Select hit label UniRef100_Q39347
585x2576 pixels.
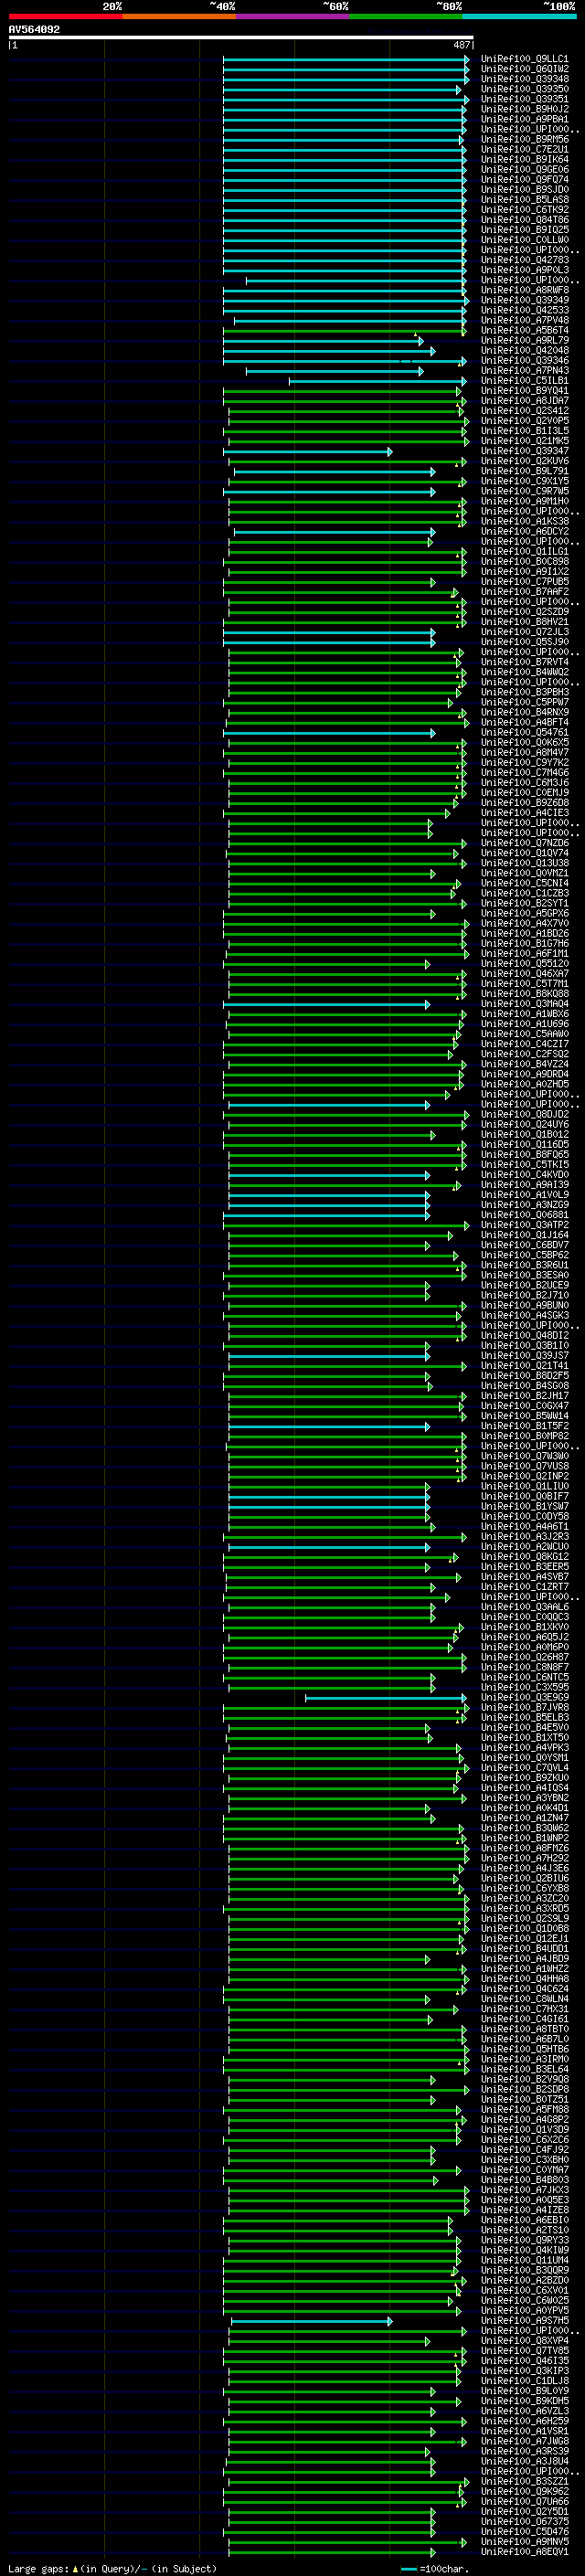pyautogui.click(x=524, y=451)
